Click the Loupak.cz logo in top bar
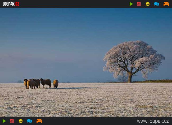This screenshot has height=125, width=172. point(11,4)
